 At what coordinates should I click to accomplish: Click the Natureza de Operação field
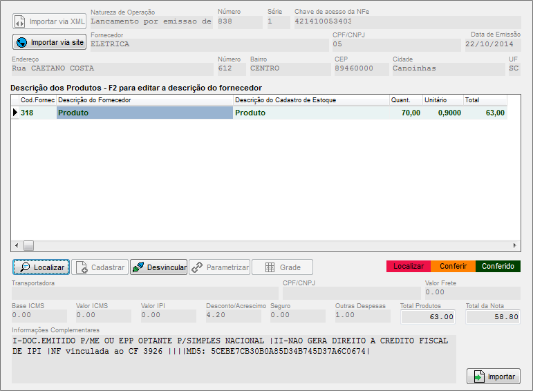(x=151, y=21)
